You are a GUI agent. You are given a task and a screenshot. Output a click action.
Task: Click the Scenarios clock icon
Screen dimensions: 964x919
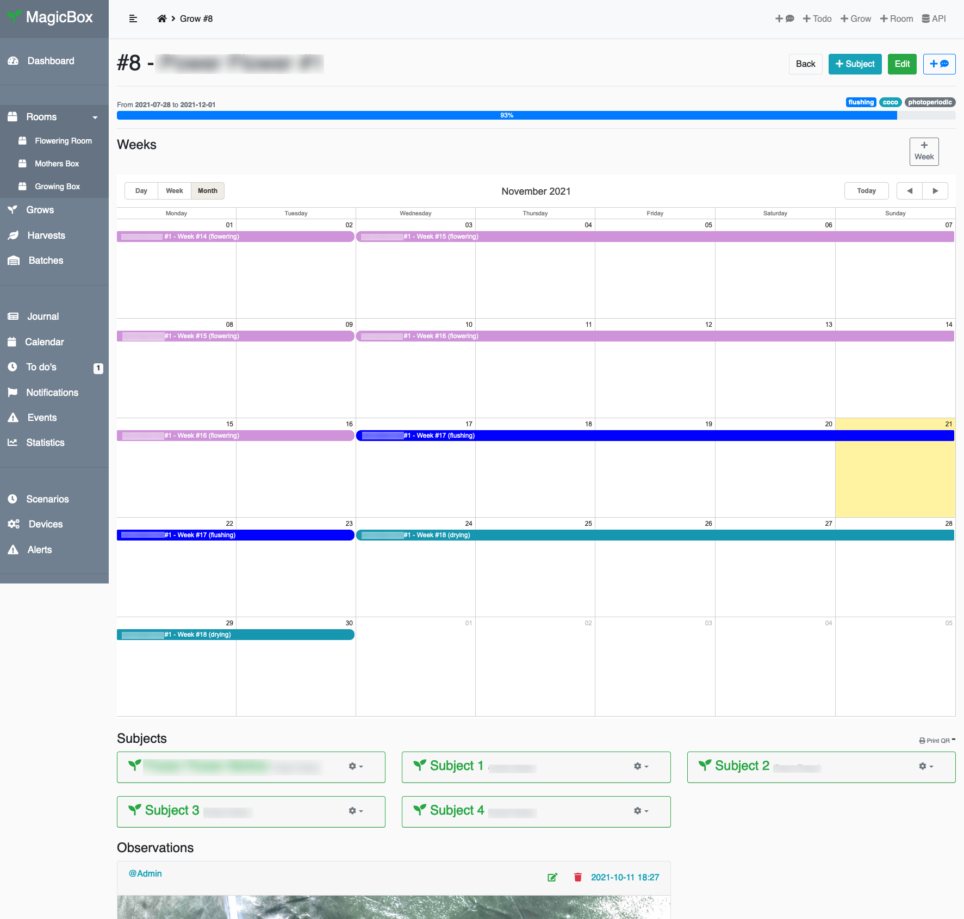click(x=13, y=499)
